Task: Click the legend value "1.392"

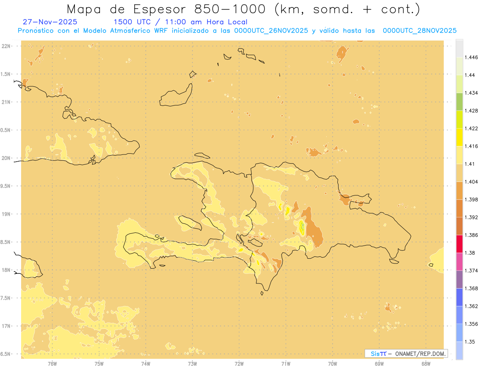Action: [x=471, y=217]
